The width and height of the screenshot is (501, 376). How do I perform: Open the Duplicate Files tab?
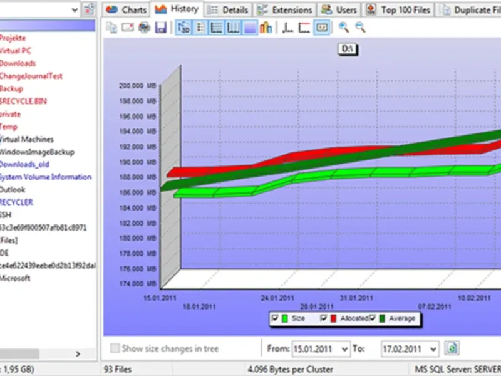tap(469, 10)
